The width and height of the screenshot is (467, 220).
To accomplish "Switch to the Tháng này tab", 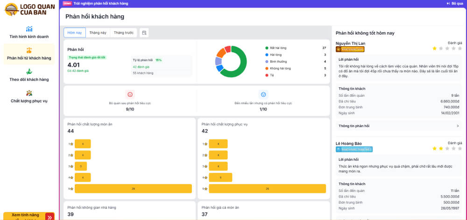I will 98,33.
